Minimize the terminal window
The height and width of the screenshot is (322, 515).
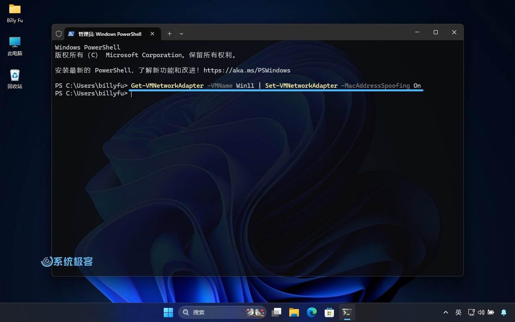pyautogui.click(x=417, y=32)
